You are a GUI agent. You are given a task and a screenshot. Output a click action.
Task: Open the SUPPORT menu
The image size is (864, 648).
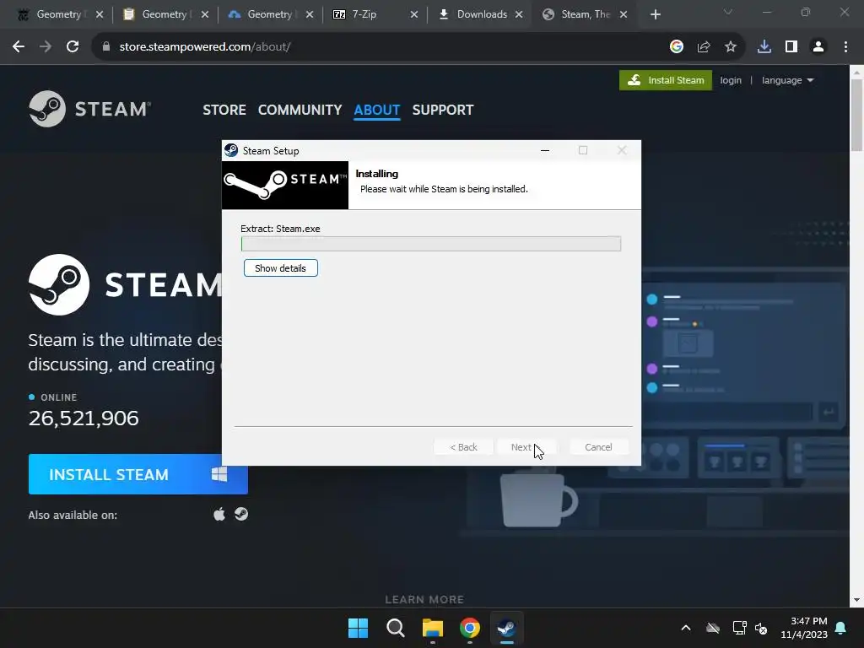[443, 110]
